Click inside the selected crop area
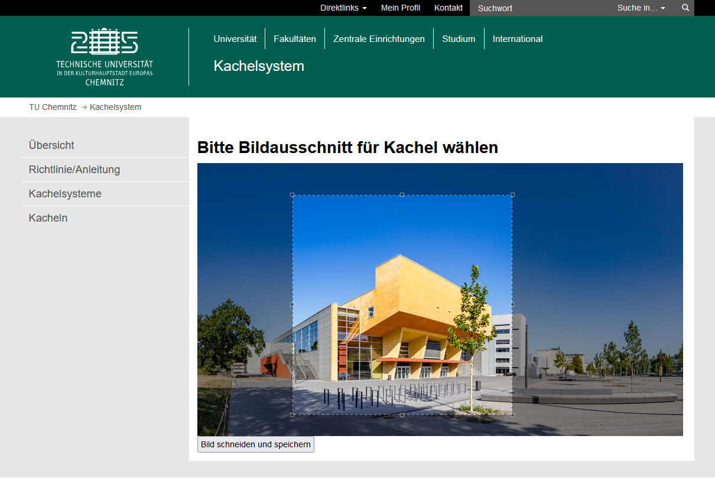Image resolution: width=715 pixels, height=478 pixels. (x=402, y=304)
